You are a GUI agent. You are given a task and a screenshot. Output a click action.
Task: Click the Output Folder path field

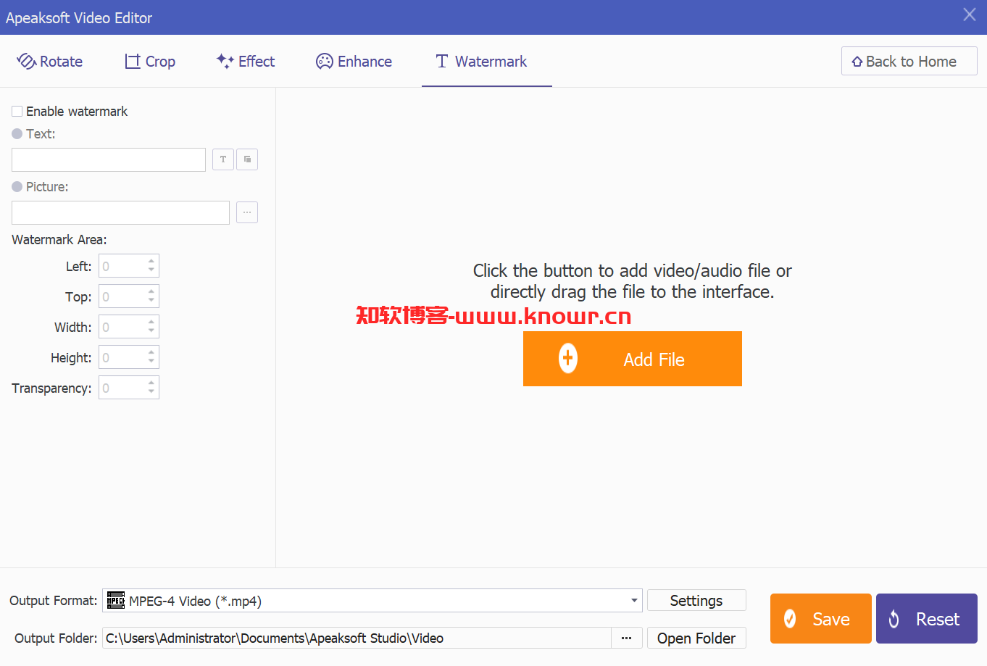click(x=357, y=638)
